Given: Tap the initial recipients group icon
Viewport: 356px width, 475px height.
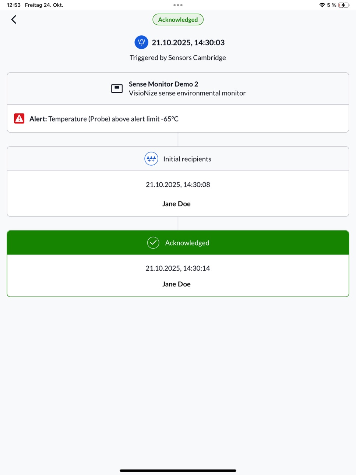Looking at the screenshot, I should [x=151, y=159].
